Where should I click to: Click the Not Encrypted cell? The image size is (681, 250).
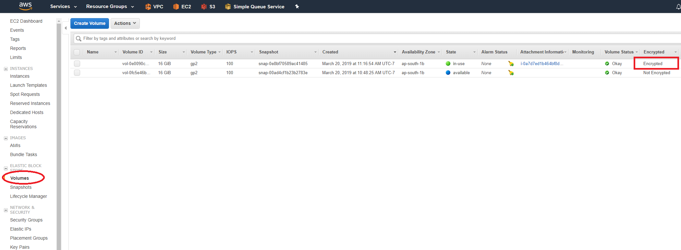pos(657,73)
